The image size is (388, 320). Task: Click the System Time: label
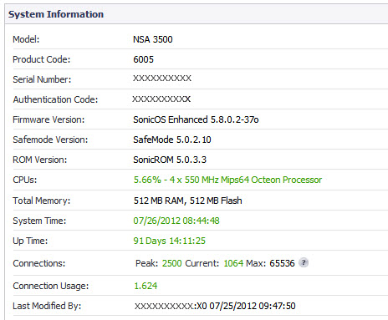pyautogui.click(x=39, y=221)
